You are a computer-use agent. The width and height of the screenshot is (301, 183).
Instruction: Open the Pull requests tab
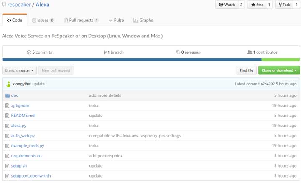[82, 20]
